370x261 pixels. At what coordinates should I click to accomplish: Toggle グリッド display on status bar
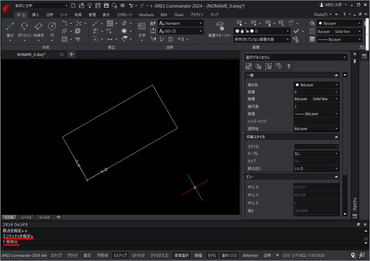(72, 255)
